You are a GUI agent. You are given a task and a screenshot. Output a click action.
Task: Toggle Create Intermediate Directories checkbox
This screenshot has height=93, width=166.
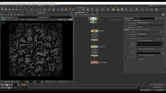pyautogui.click(x=137, y=41)
